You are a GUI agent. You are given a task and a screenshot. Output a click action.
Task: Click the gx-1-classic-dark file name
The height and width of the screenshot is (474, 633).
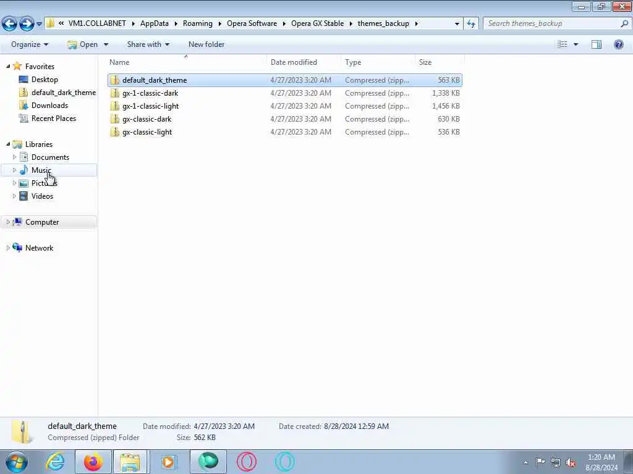click(150, 93)
